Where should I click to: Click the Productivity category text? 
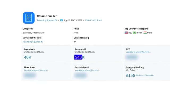(x=39, y=33)
